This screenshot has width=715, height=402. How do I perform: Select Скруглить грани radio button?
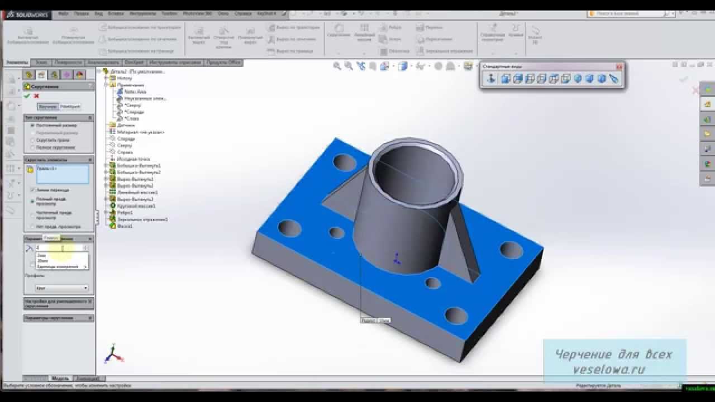coord(32,140)
